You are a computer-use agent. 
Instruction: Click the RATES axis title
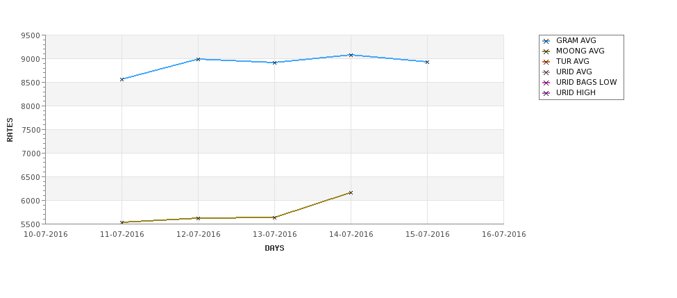(10, 130)
